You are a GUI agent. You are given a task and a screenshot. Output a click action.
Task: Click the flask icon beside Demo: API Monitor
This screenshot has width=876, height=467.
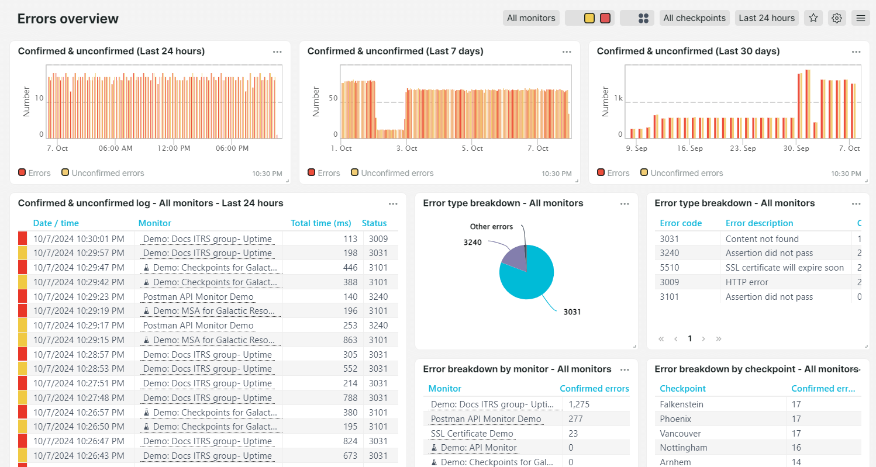coord(434,448)
